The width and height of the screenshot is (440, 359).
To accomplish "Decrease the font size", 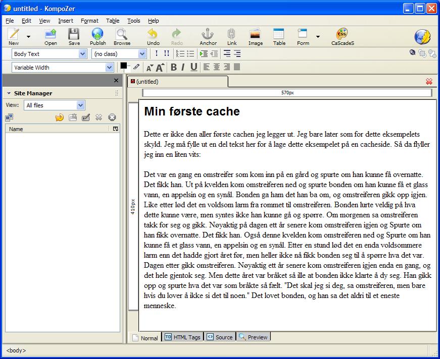I will [x=150, y=68].
